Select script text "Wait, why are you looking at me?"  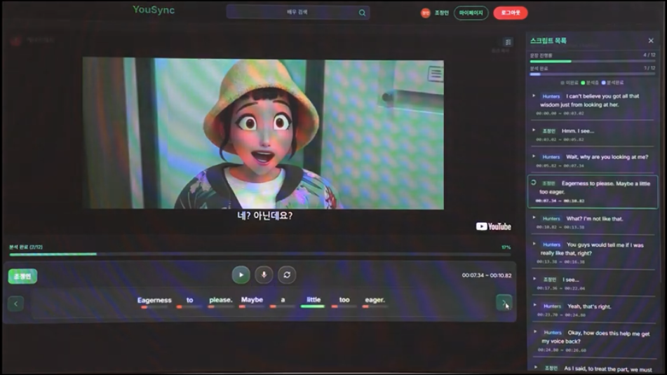point(607,157)
